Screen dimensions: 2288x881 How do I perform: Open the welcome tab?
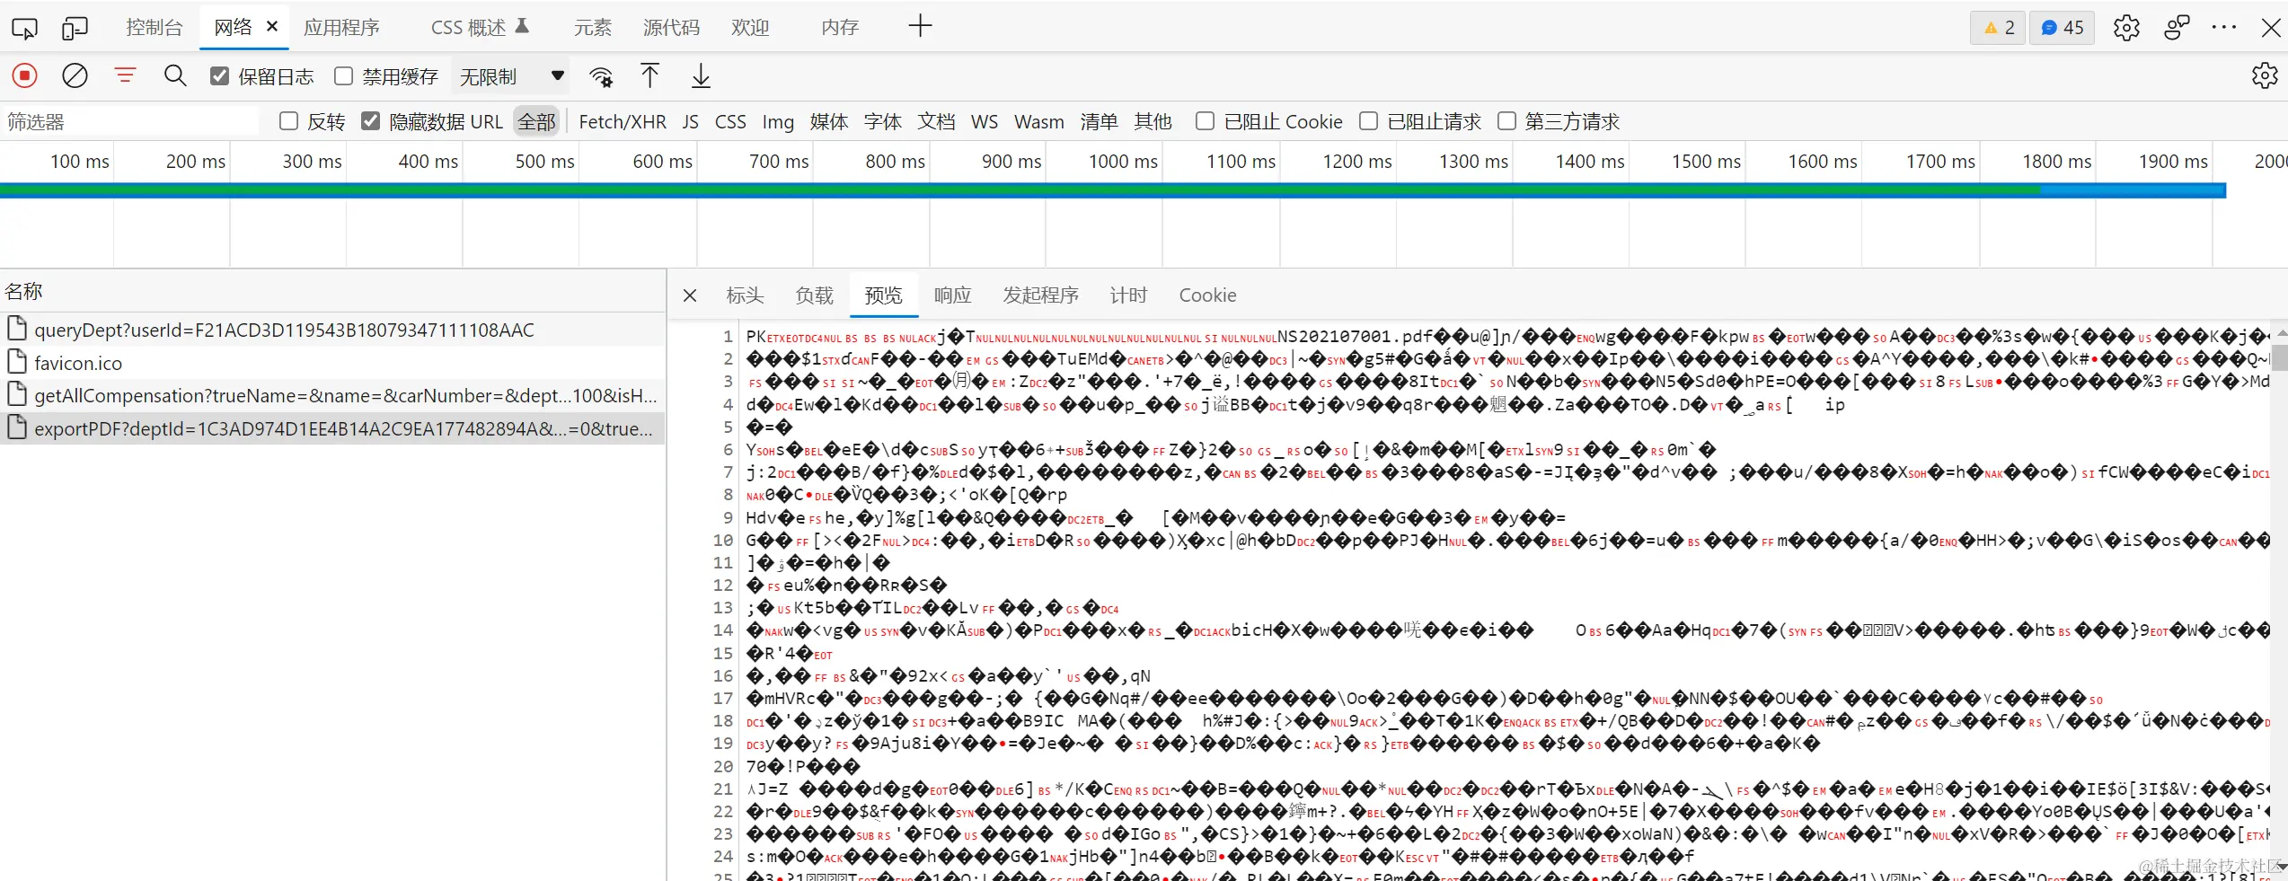click(750, 27)
